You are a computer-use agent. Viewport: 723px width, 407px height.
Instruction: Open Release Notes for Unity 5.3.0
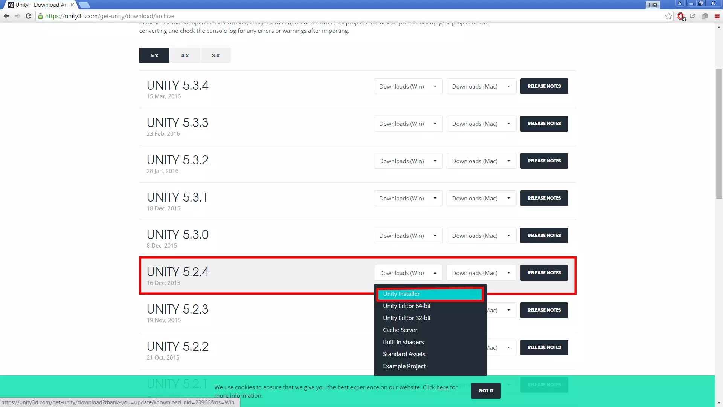click(x=544, y=236)
